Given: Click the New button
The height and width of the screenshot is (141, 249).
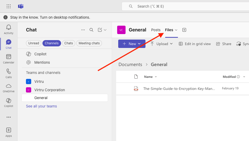Looking at the screenshot, I should point(132,44).
